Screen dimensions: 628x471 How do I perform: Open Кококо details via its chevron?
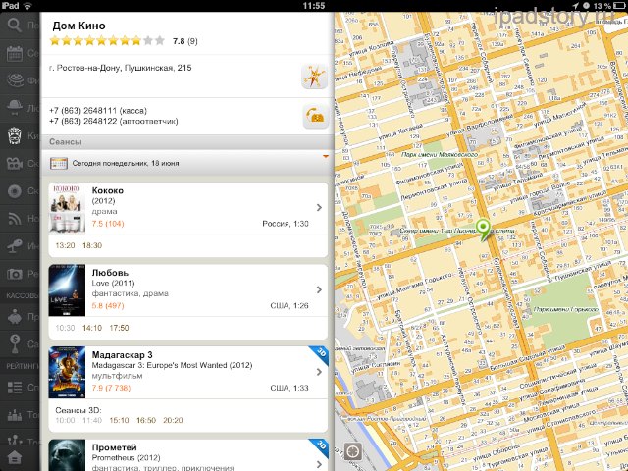click(x=319, y=207)
